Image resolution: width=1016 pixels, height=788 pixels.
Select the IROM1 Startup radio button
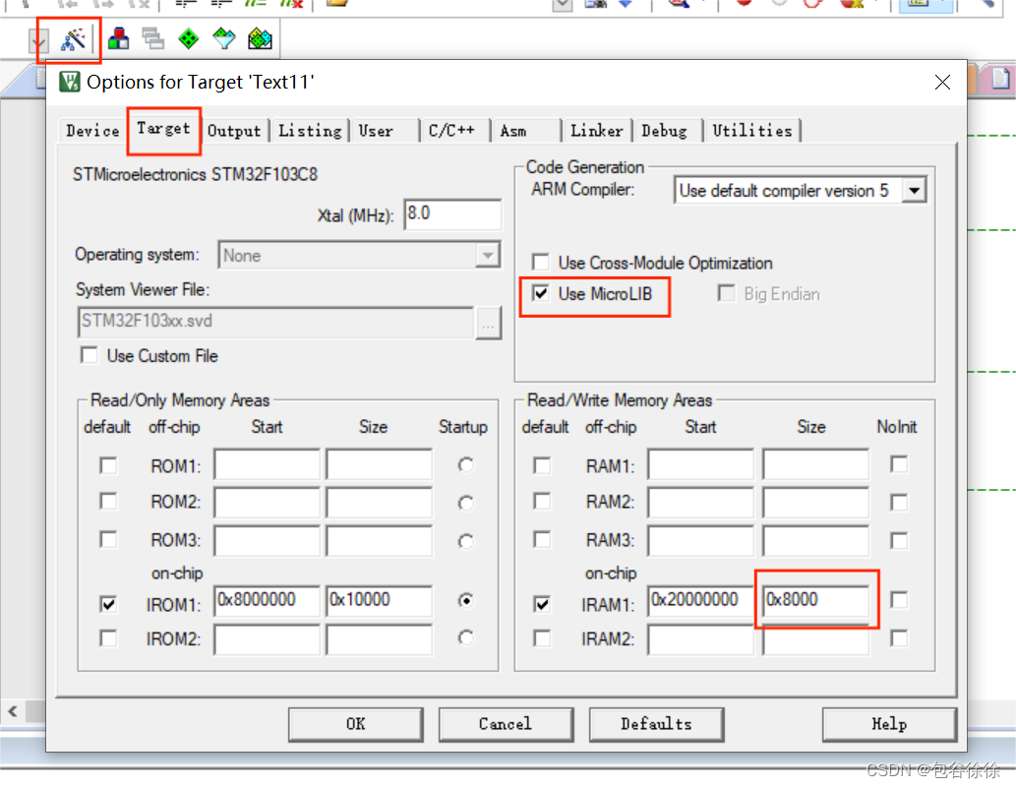465,600
